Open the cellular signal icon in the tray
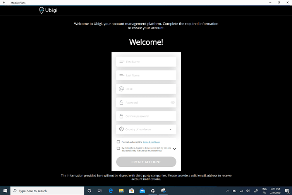 coord(241,191)
